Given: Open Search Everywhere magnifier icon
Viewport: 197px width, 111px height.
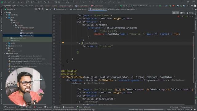Looking at the screenshot, I should click(188, 6).
